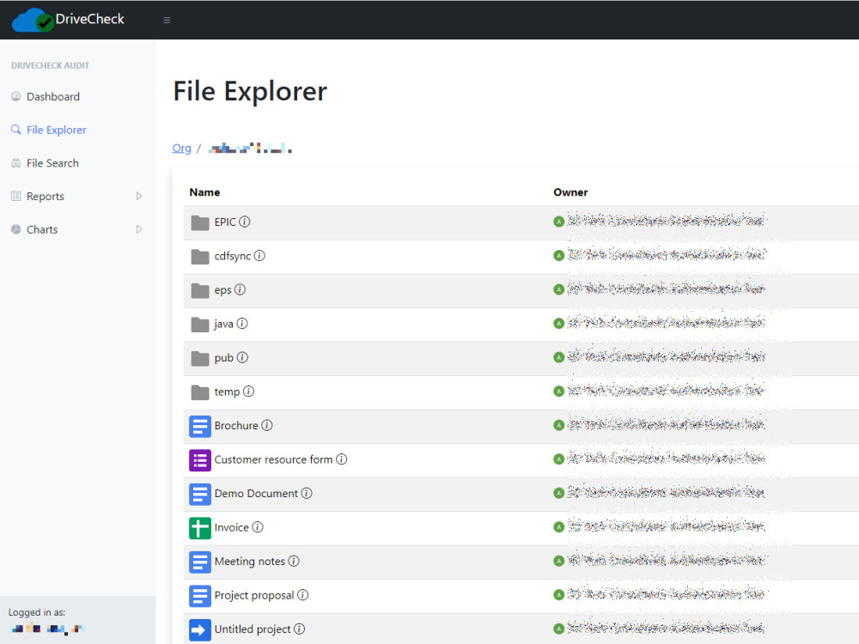Open the cdfsync folder icon
Image resolution: width=859 pixels, height=644 pixels.
pos(200,256)
